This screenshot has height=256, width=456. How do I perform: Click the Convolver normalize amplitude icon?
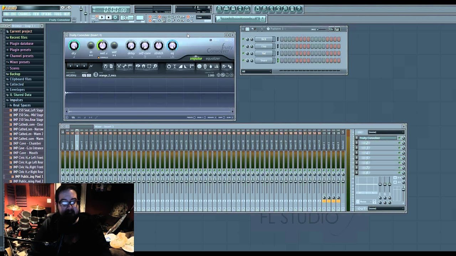point(175,66)
